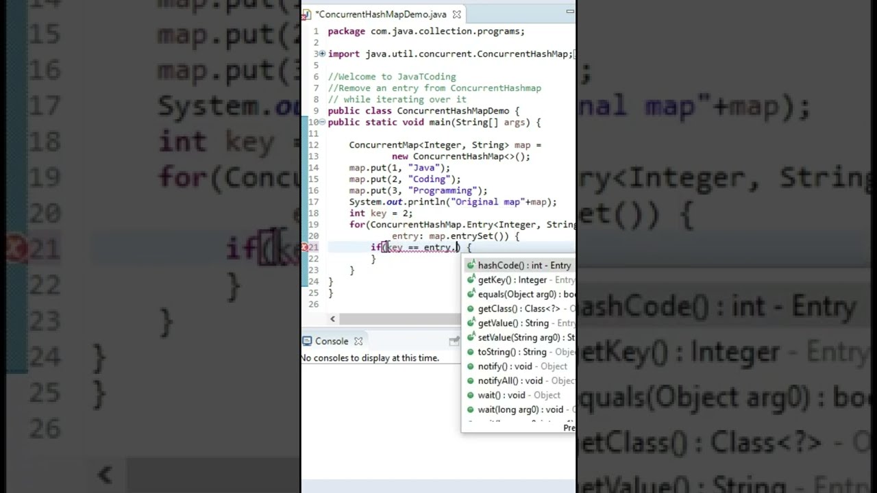Viewport: 877px width, 493px height.
Task: Click the error marker on line 21
Action: 305,247
